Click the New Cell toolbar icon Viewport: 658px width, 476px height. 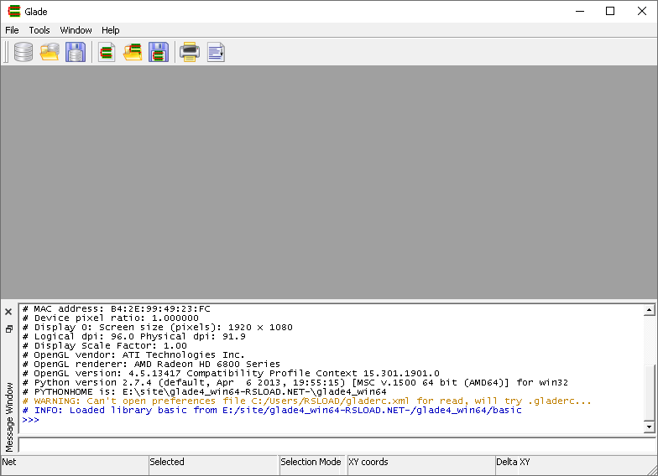(x=107, y=52)
